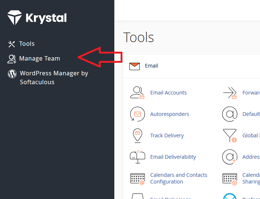Click the Email section envelope icon
Viewport: 260px width, 199px height.
tap(135, 66)
